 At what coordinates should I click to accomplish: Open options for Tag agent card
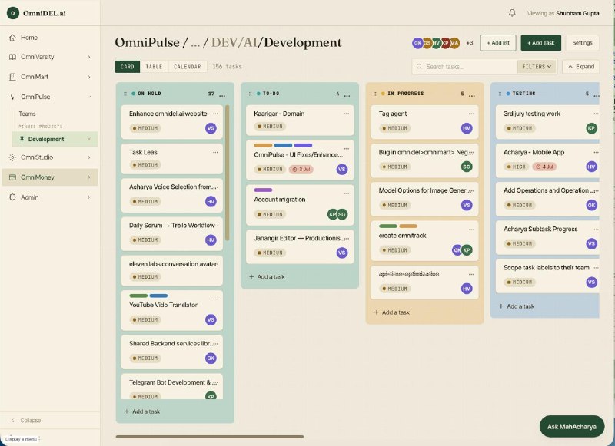coord(471,114)
